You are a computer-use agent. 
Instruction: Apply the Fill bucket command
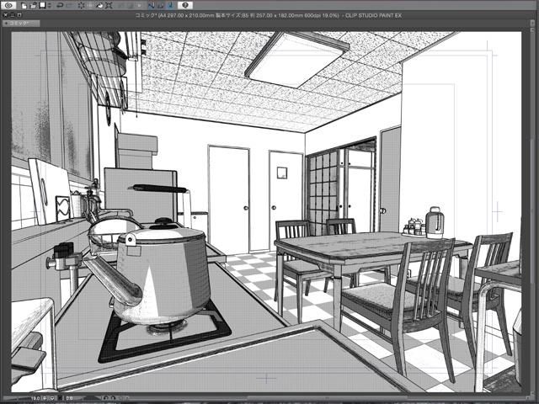pos(99,6)
